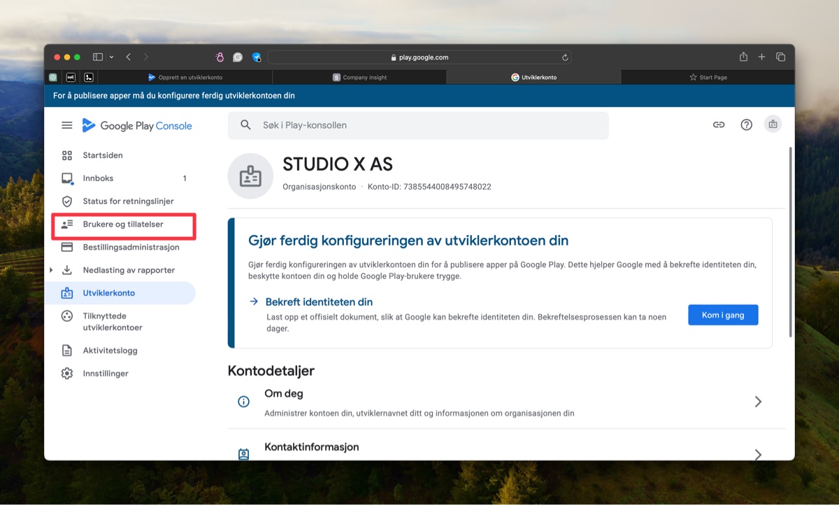The image size is (839, 505).
Task: Click the blue shield extension icon in Safari's toolbar
Action: point(257,57)
